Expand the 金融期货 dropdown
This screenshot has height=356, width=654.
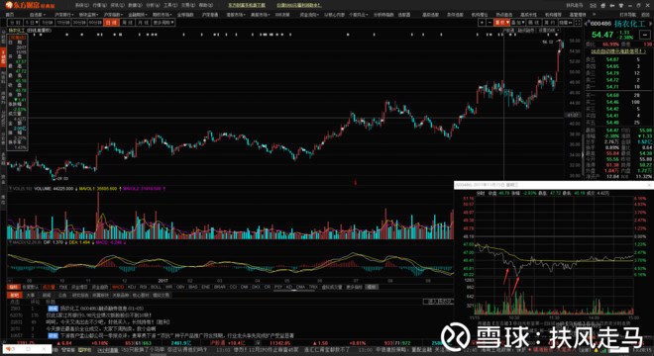(x=138, y=15)
